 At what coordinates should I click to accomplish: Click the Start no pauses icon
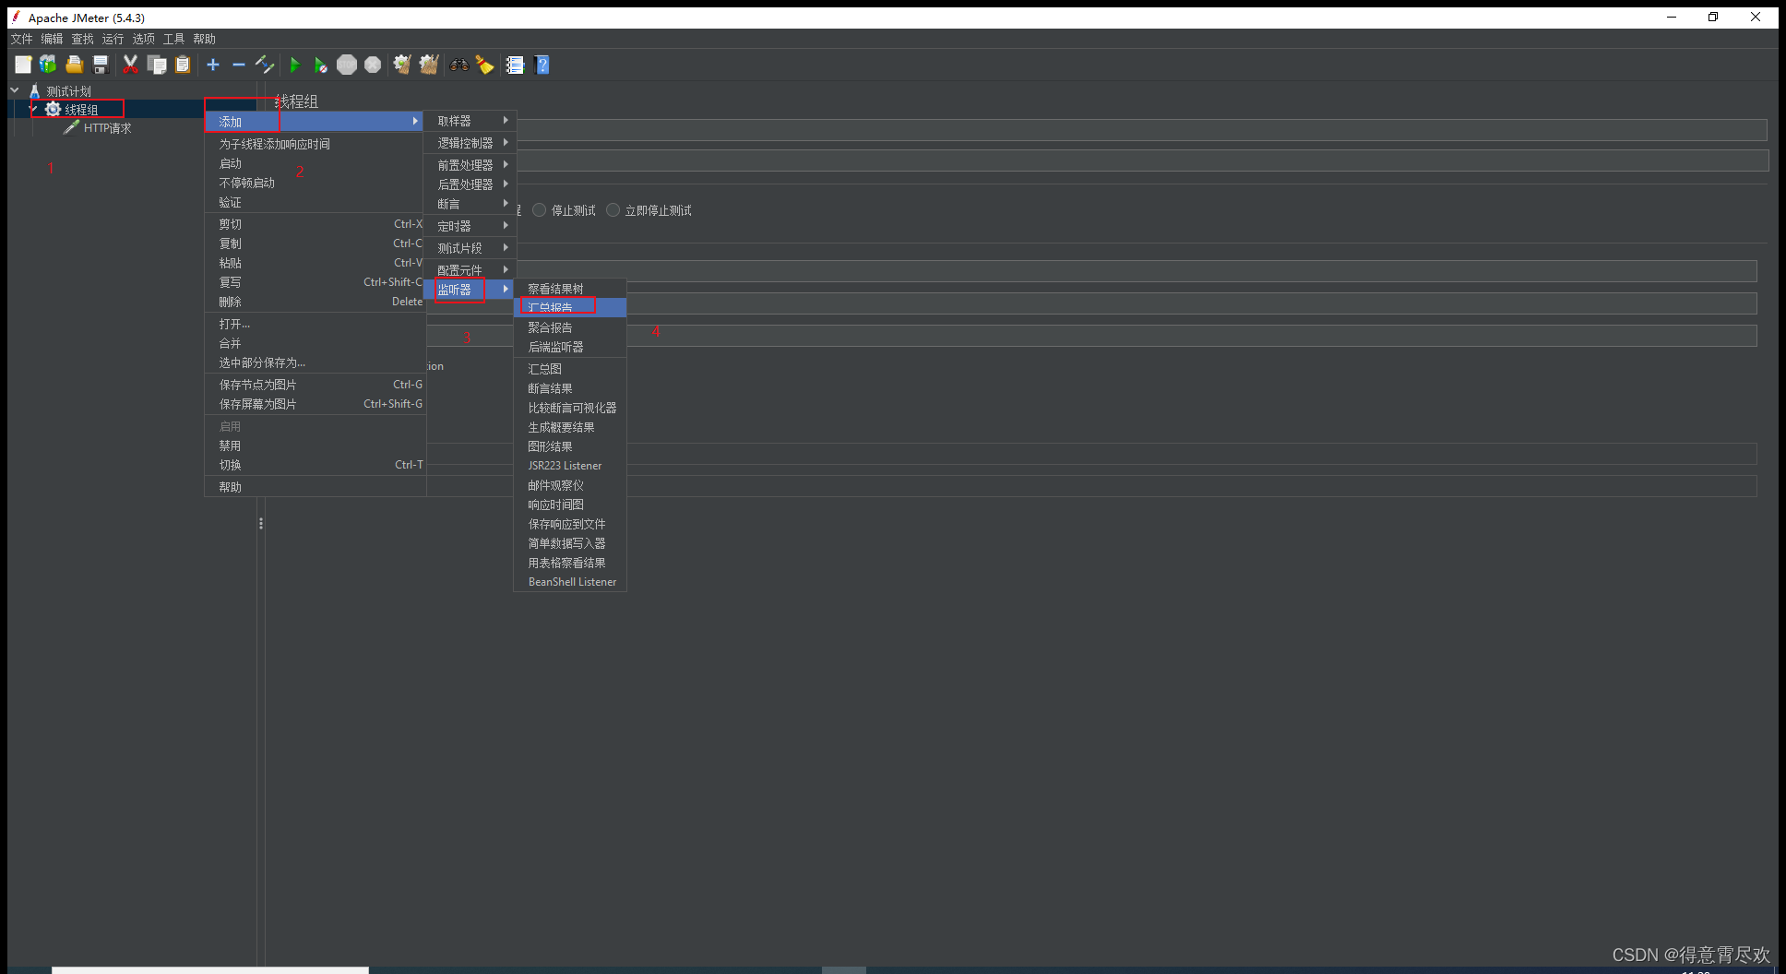[x=320, y=65]
